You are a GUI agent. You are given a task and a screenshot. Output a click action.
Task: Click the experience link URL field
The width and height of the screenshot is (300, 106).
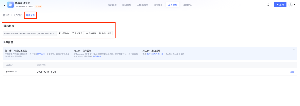click(x=30, y=33)
